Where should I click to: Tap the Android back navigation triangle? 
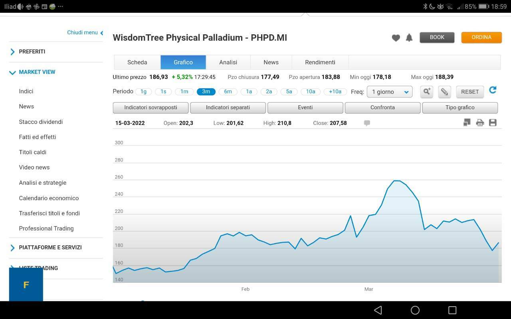point(378,310)
